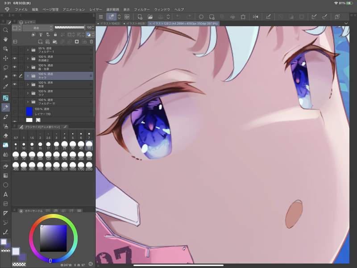The height and width of the screenshot is (268, 357).
Task: Select the Zoom magnifier tool
Action: pos(6,30)
